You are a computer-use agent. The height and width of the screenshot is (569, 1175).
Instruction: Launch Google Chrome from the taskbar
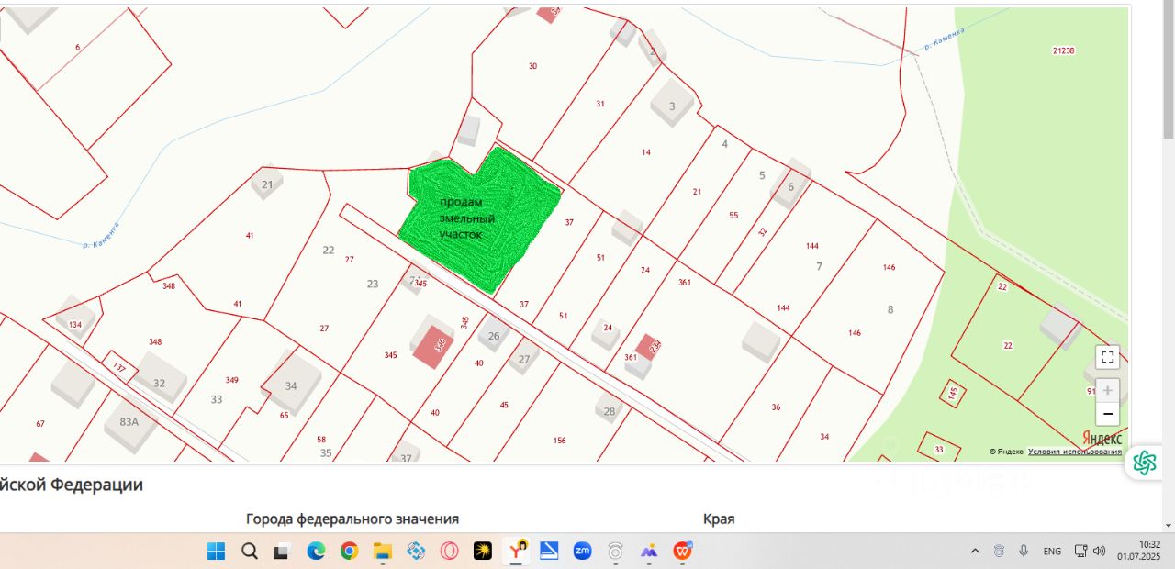(x=349, y=551)
